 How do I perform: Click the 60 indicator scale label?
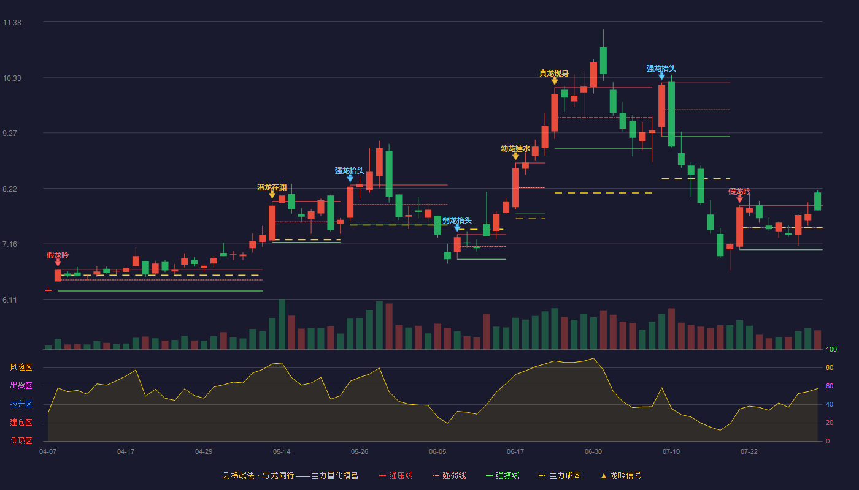(x=830, y=386)
